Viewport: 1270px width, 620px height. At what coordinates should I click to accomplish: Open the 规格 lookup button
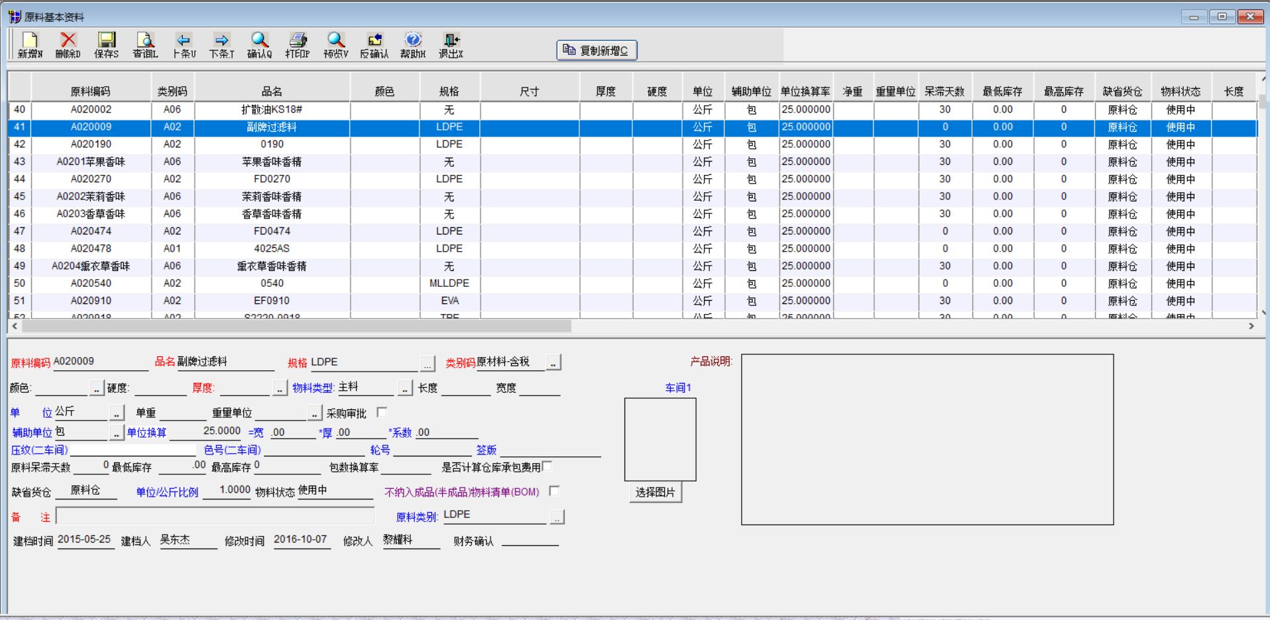(x=428, y=363)
